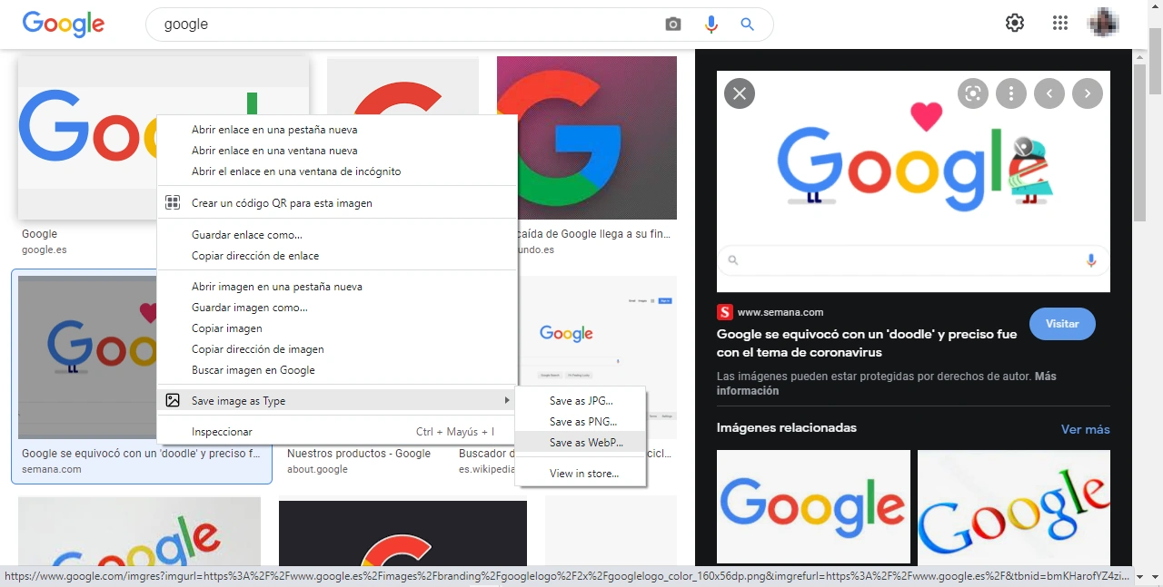The width and height of the screenshot is (1163, 587).
Task: Open the 'Google se equivocó con un doodle' headline
Action: pos(866,343)
